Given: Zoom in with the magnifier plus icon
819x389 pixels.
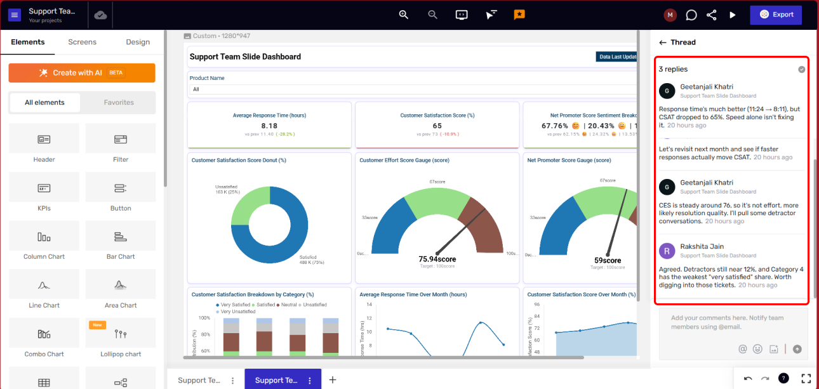Looking at the screenshot, I should point(403,15).
